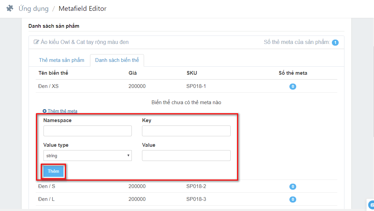Click the Value input box
Screen dimensions: 374x211
coord(186,156)
